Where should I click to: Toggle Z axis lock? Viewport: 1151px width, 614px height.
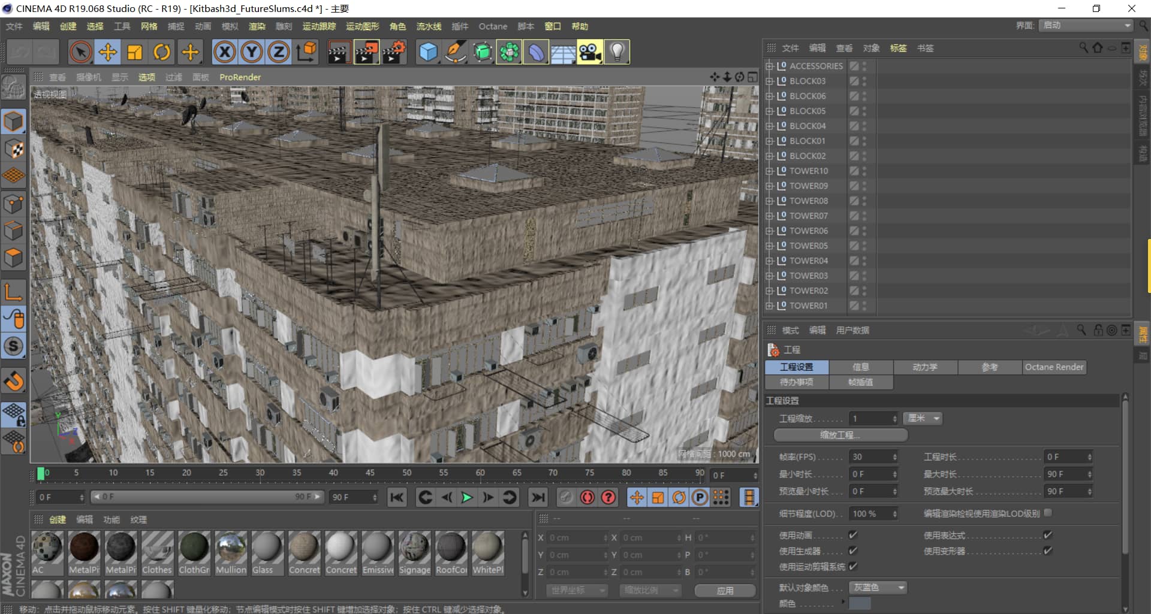point(279,52)
